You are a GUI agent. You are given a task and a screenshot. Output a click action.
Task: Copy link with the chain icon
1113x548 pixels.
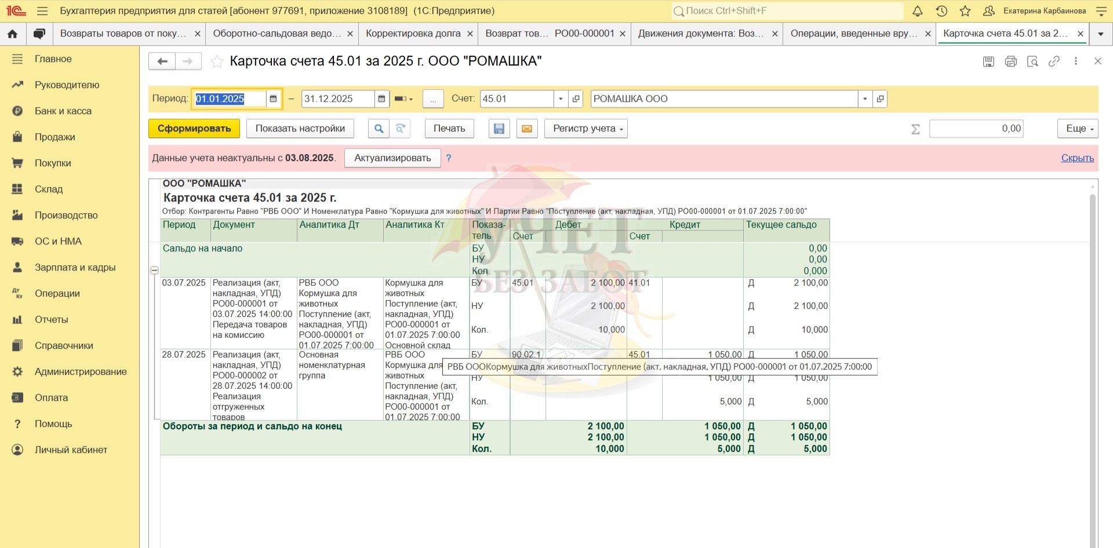(1054, 61)
